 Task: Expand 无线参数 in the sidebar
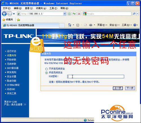click(12, 64)
